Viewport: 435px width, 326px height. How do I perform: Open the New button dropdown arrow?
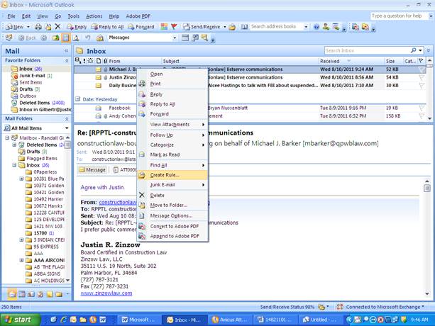click(28, 27)
